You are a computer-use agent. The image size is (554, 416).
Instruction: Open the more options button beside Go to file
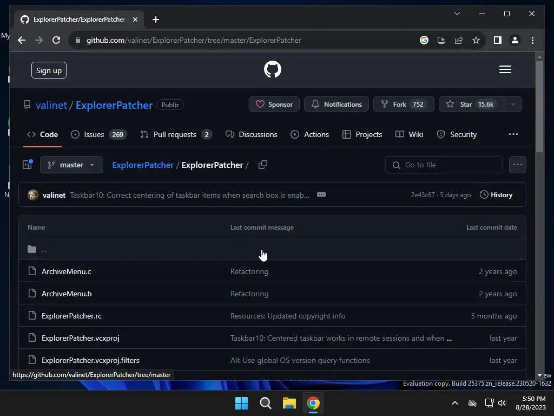tap(518, 165)
